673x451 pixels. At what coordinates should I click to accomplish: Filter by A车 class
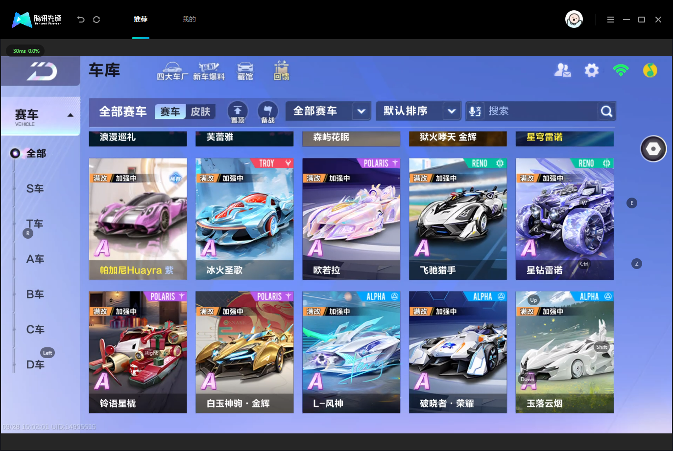pyautogui.click(x=35, y=259)
